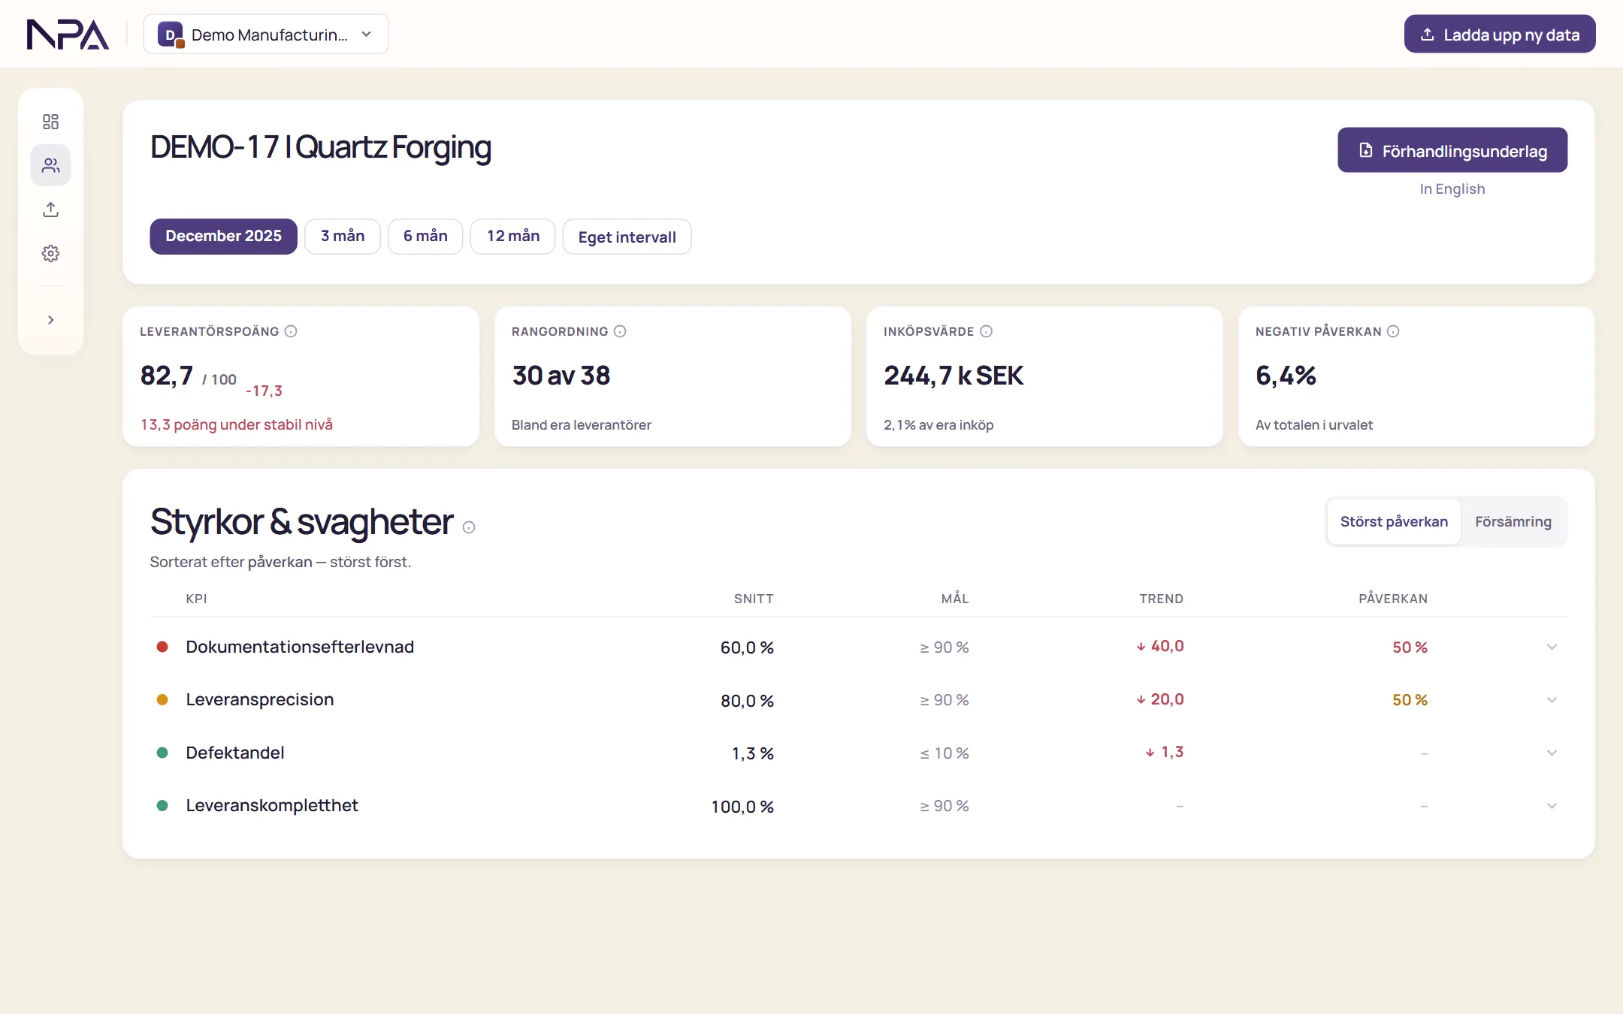Click the 30 av 38 ranking value
1623x1014 pixels.
(561, 376)
